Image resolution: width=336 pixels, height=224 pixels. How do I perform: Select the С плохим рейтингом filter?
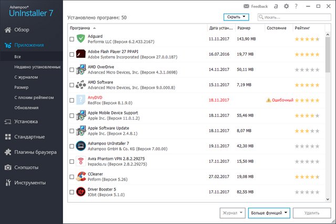[35, 98]
